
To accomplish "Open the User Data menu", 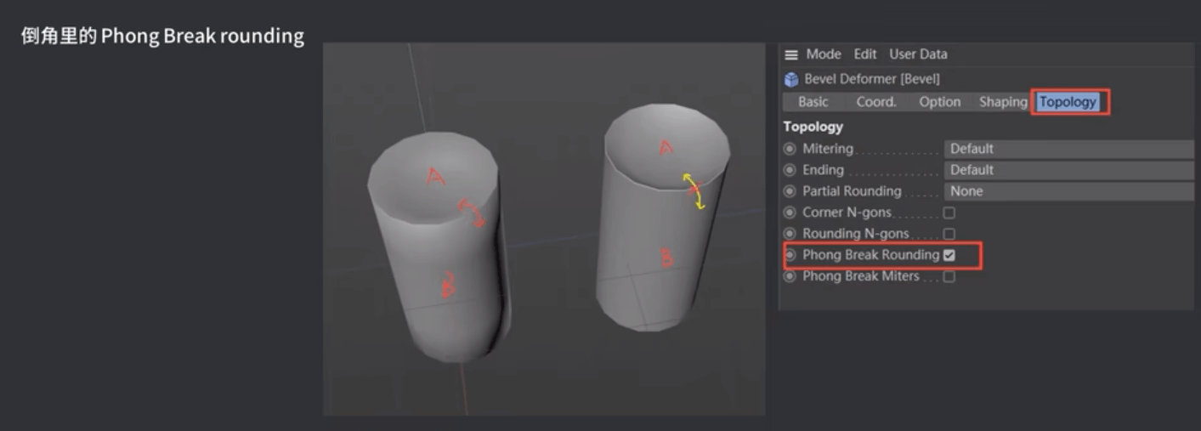I will [918, 54].
